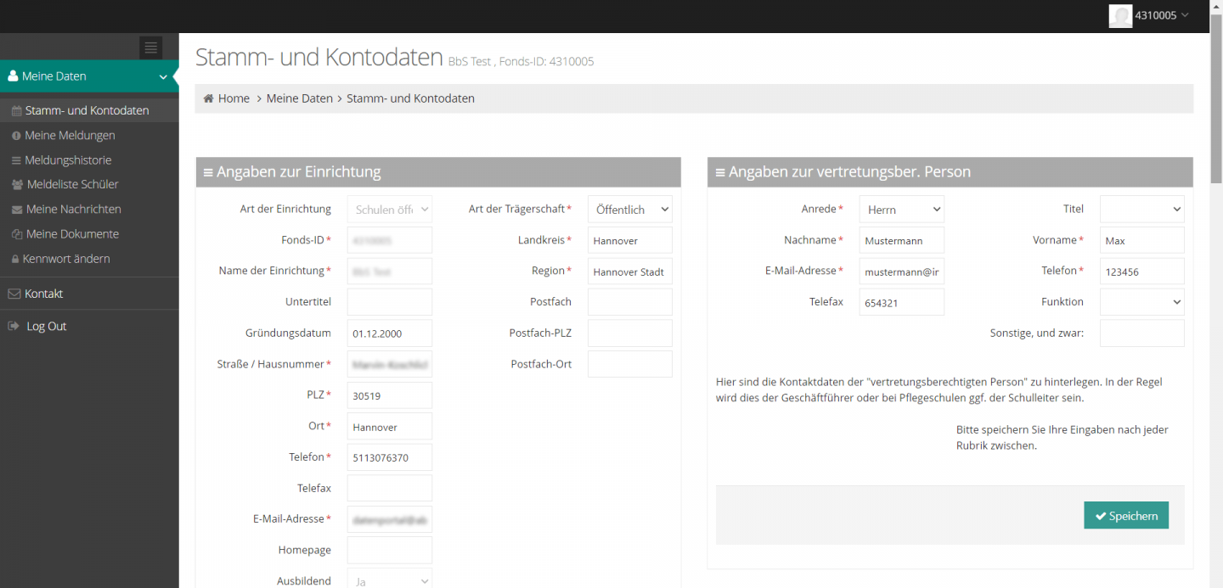1223x588 pixels.
Task: Click the Sonstige, und zwar field
Action: click(x=1142, y=333)
